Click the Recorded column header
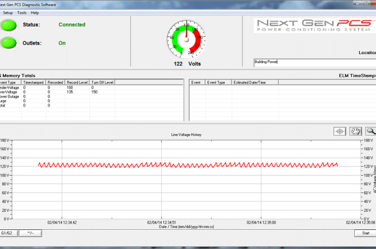This screenshot has height=249, width=376. tap(55, 83)
